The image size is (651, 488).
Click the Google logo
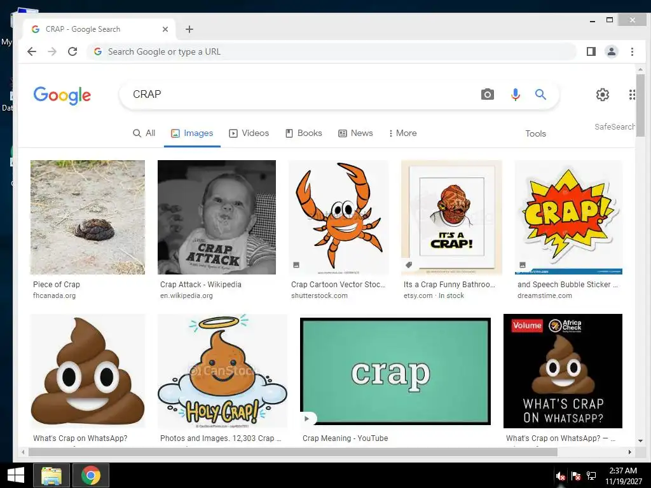tap(62, 95)
